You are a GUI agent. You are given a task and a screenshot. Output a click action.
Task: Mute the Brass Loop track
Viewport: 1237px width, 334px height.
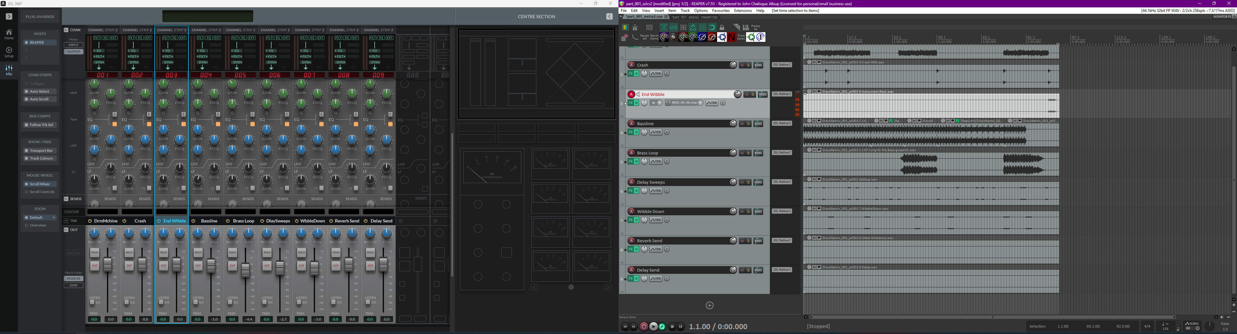coord(742,153)
